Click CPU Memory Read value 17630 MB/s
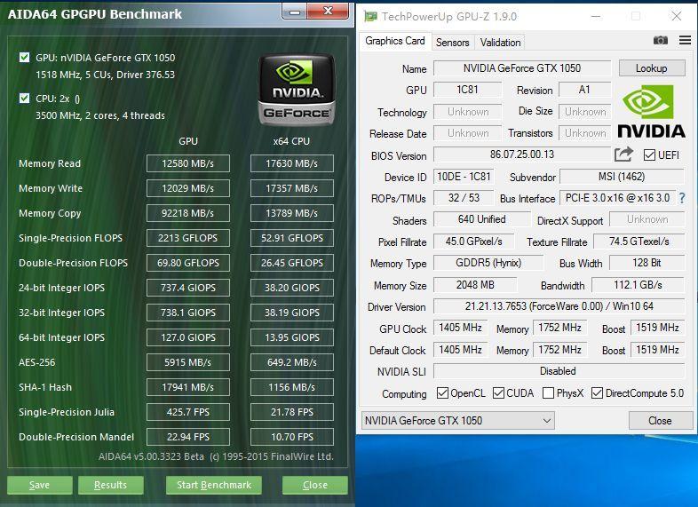This screenshot has height=507, width=698. coord(292,163)
